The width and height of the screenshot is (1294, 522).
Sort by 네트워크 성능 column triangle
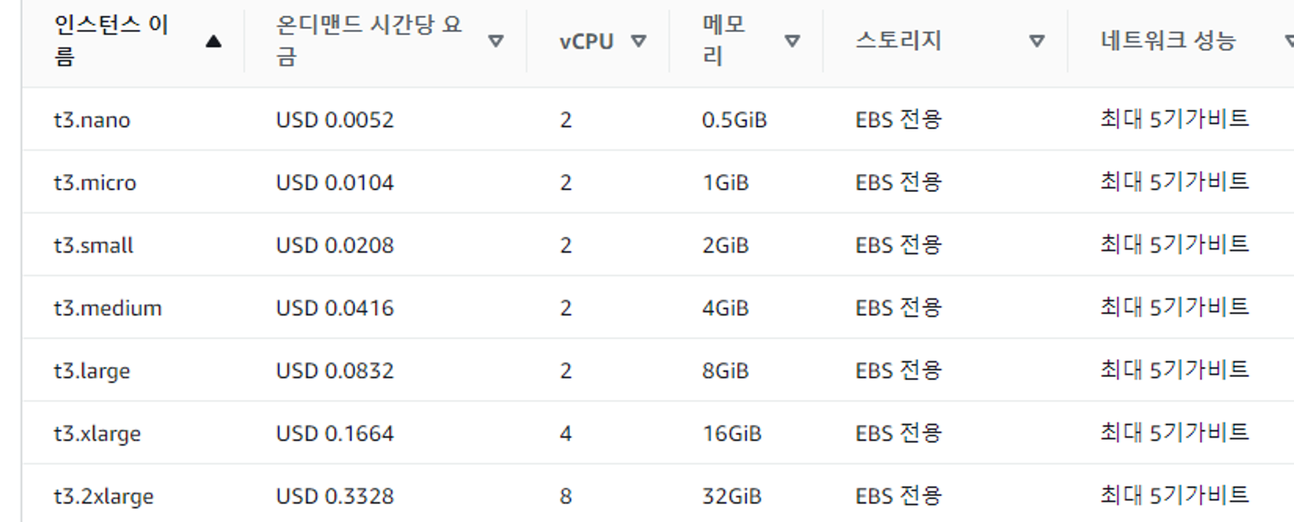pos(1289,41)
